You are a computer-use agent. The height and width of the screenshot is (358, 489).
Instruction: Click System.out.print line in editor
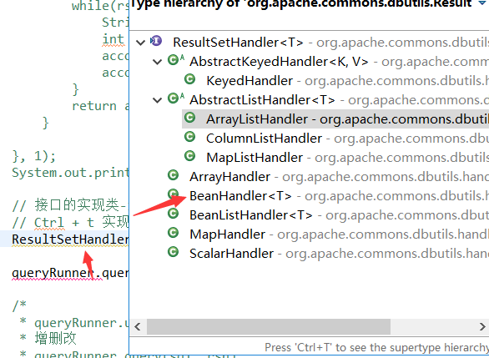point(70,173)
